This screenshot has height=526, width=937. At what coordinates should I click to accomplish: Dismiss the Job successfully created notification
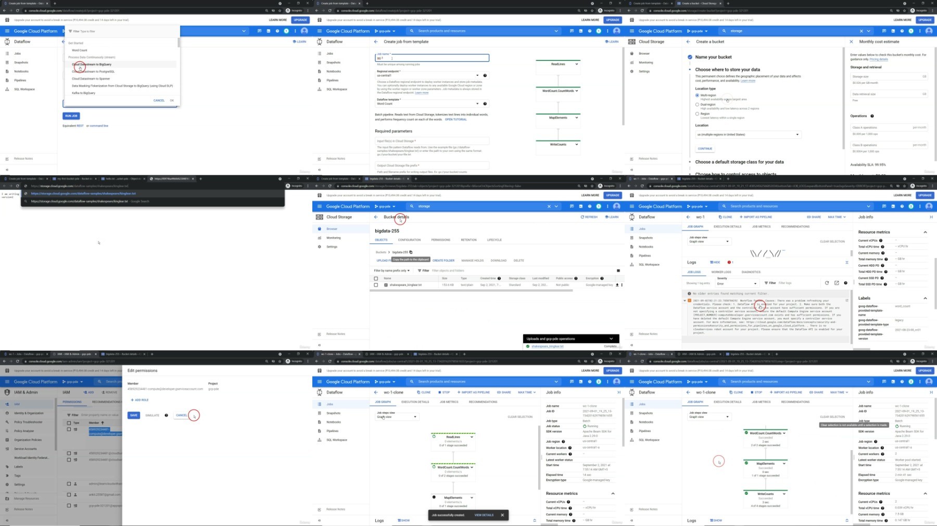pos(502,515)
